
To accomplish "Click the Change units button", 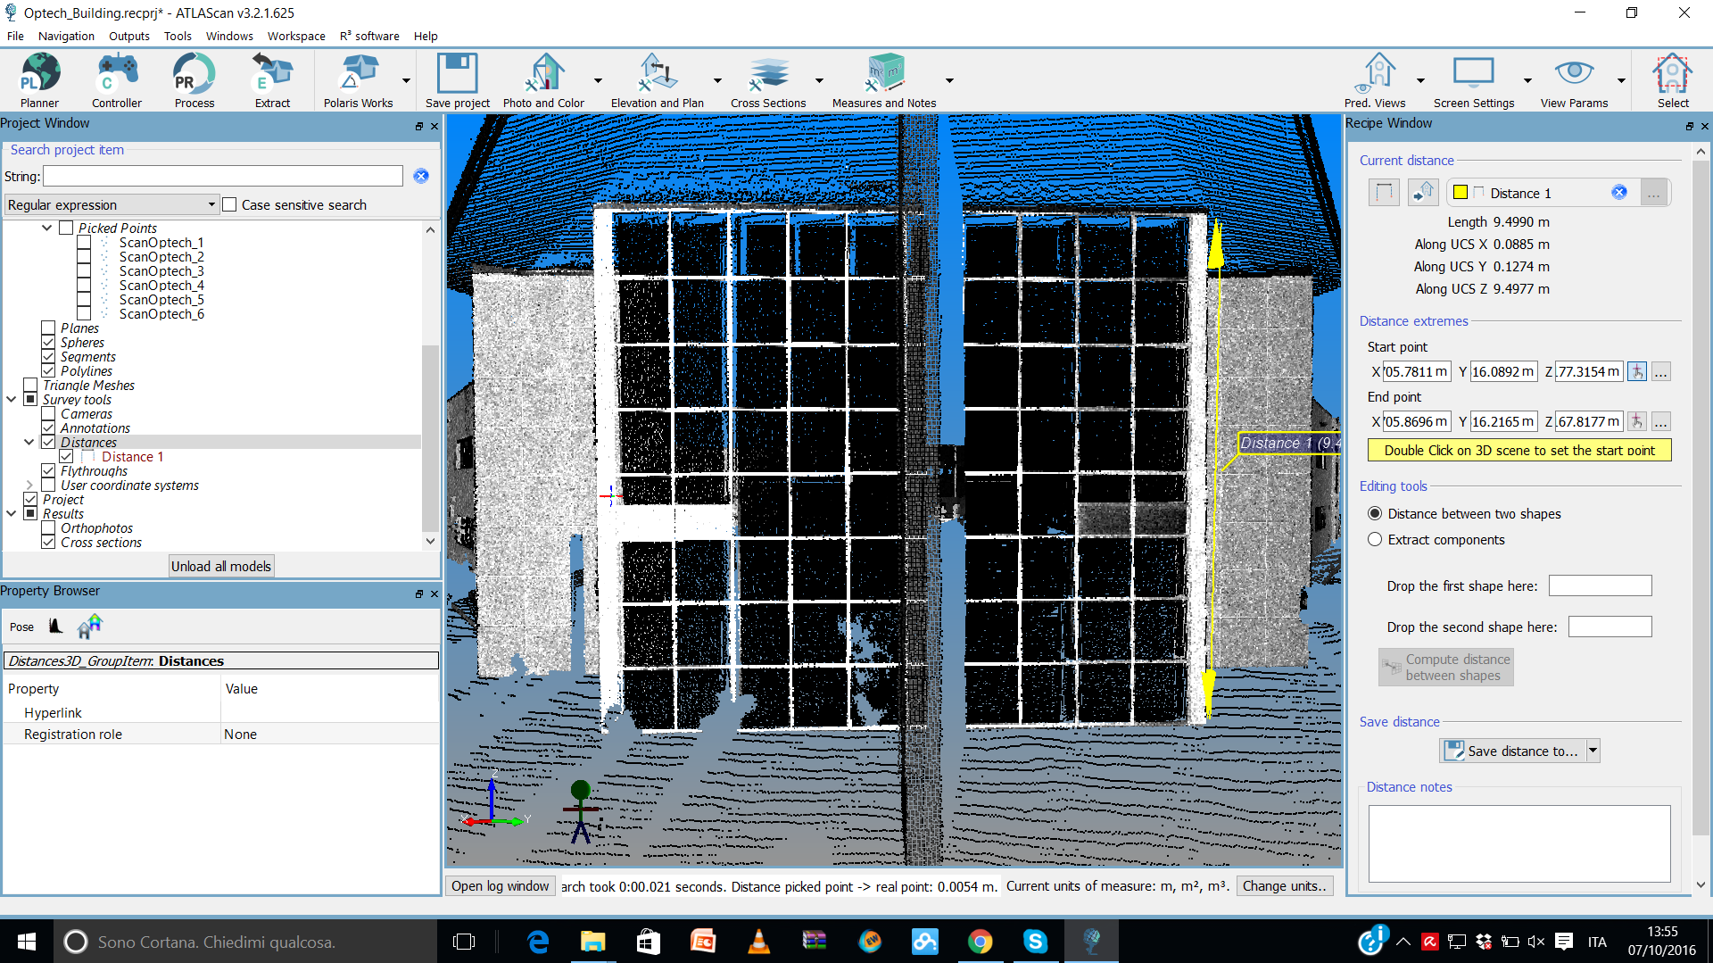I will tap(1284, 886).
